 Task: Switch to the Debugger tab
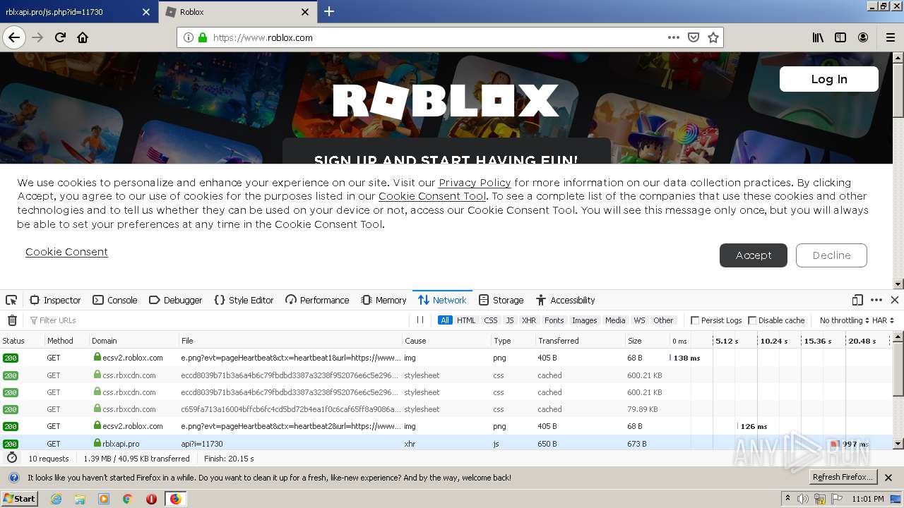pos(176,300)
